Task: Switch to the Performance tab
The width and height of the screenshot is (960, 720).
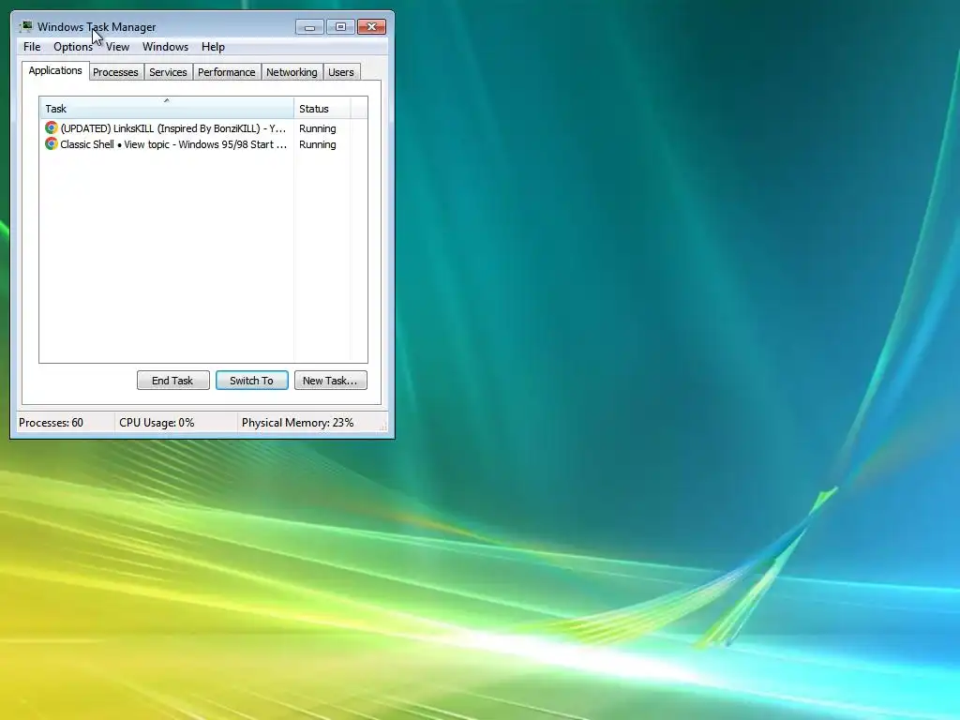Action: pyautogui.click(x=227, y=72)
